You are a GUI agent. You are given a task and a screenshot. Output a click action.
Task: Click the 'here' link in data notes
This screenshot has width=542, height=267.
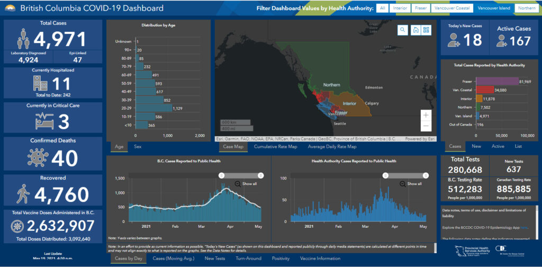pos(523,228)
